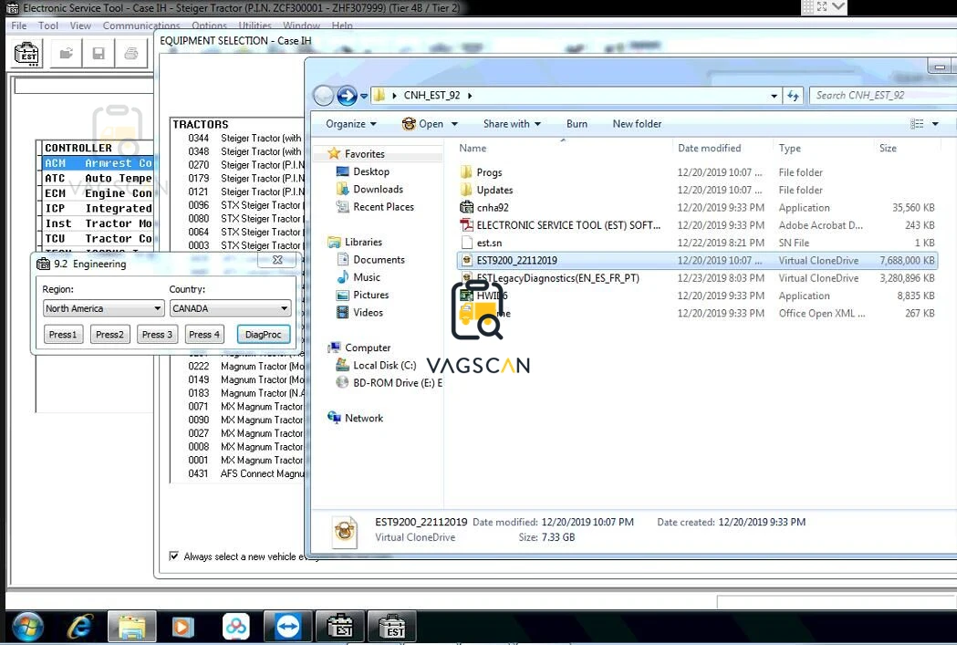
Task: Open the Communications menu
Action: (x=141, y=26)
